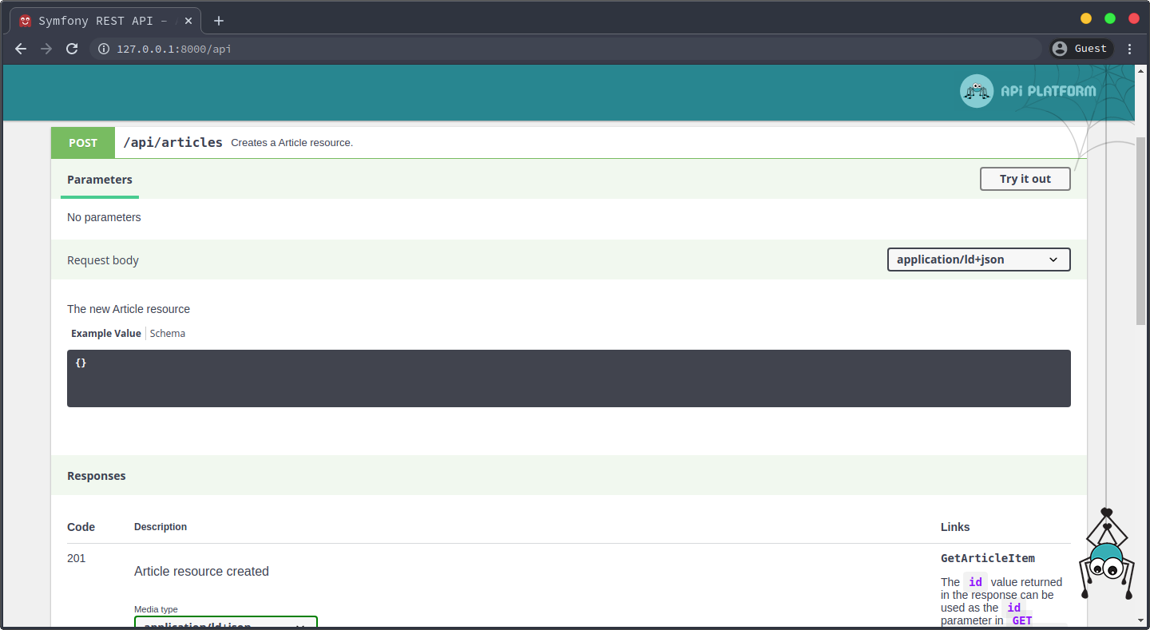The width and height of the screenshot is (1150, 630).
Task: Close the Symfony REST API tab
Action: coord(188,21)
